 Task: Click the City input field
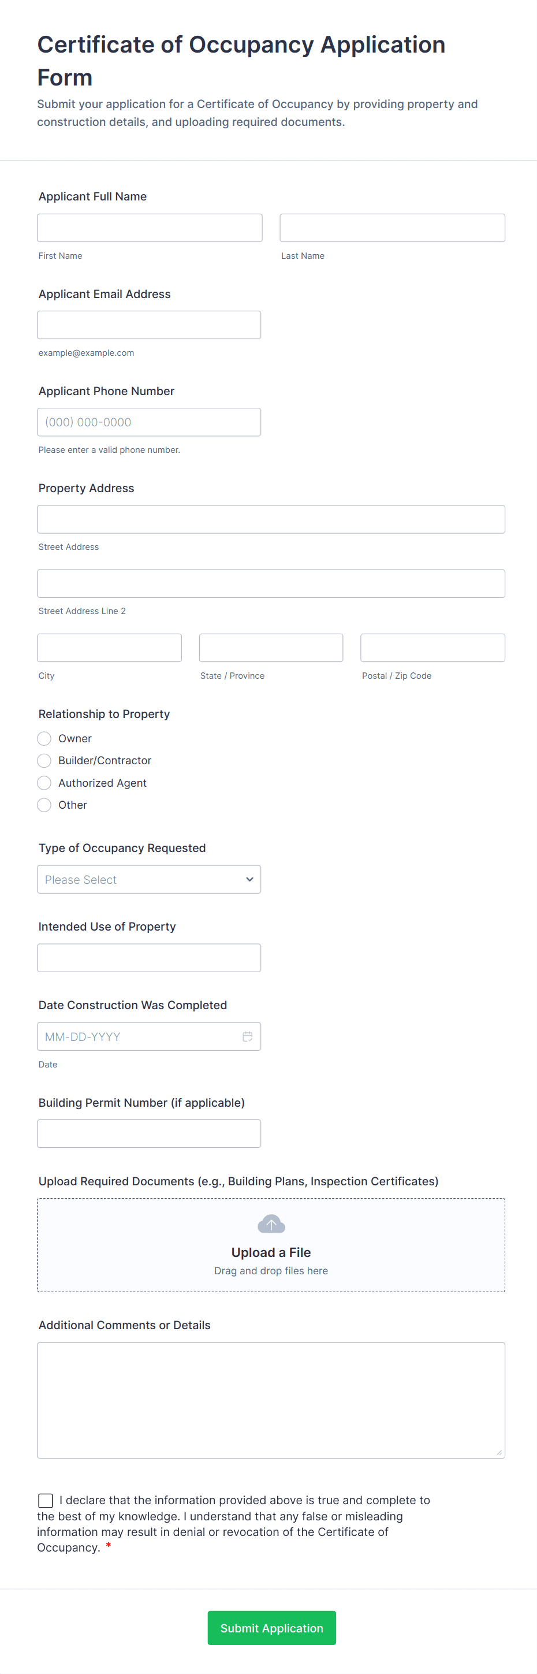(x=109, y=648)
